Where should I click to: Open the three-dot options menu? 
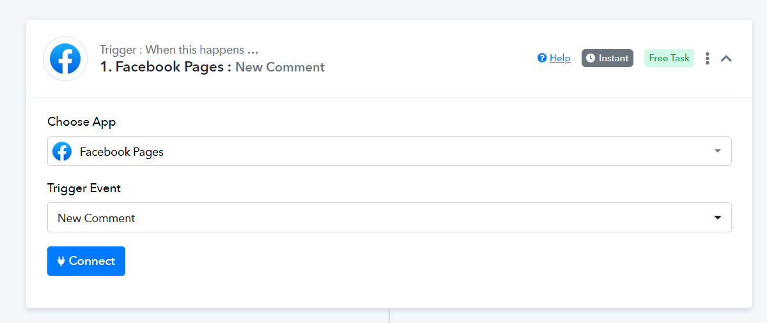click(x=708, y=58)
